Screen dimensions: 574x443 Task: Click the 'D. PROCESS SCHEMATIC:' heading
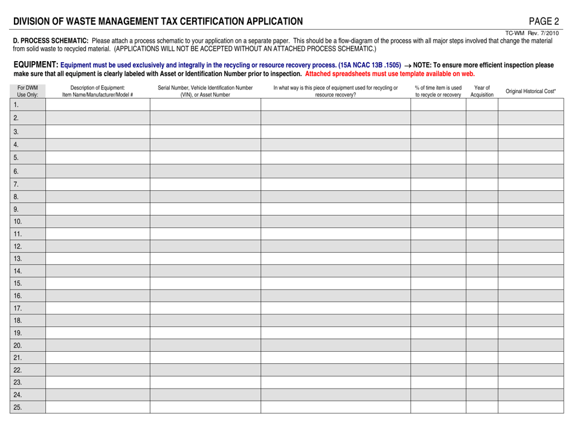click(x=51, y=40)
